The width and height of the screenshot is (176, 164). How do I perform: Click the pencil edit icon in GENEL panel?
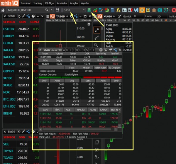point(23,16)
